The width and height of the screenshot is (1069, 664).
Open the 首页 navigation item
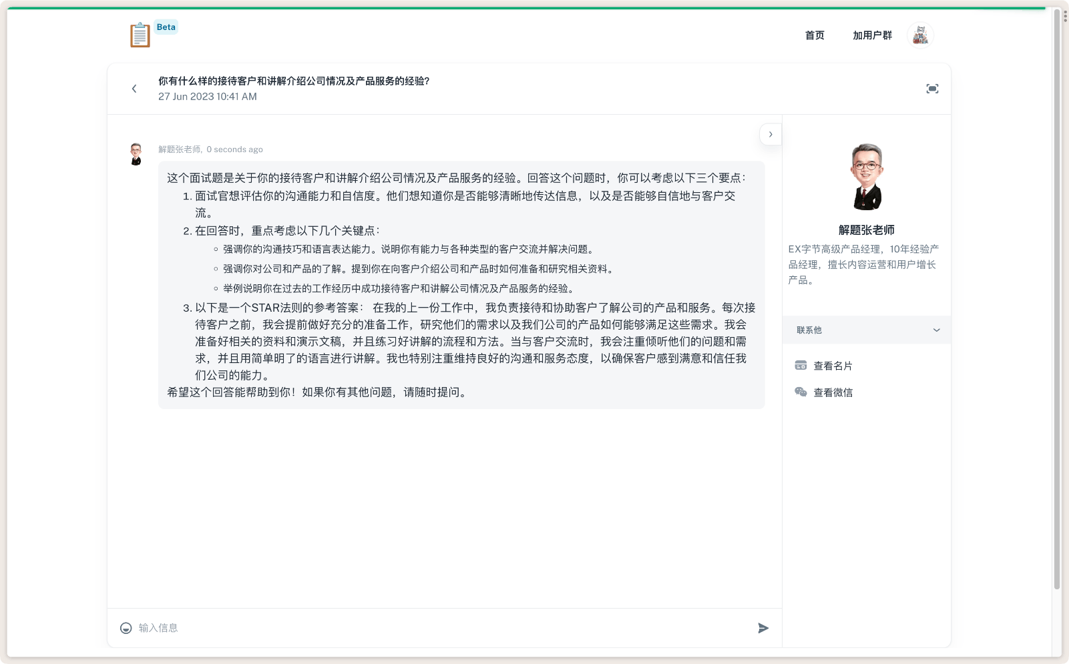pyautogui.click(x=814, y=35)
